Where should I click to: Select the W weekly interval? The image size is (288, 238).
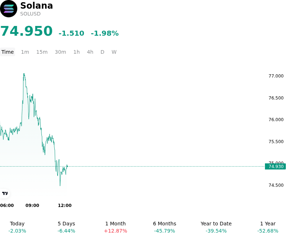coord(114,52)
